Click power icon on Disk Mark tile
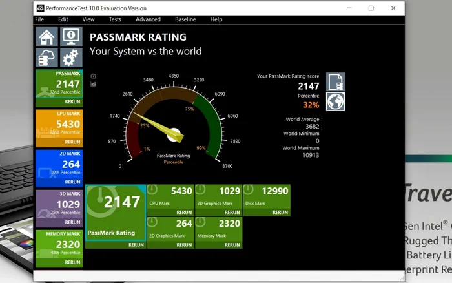The height and width of the screenshot is (283, 452). point(249,189)
